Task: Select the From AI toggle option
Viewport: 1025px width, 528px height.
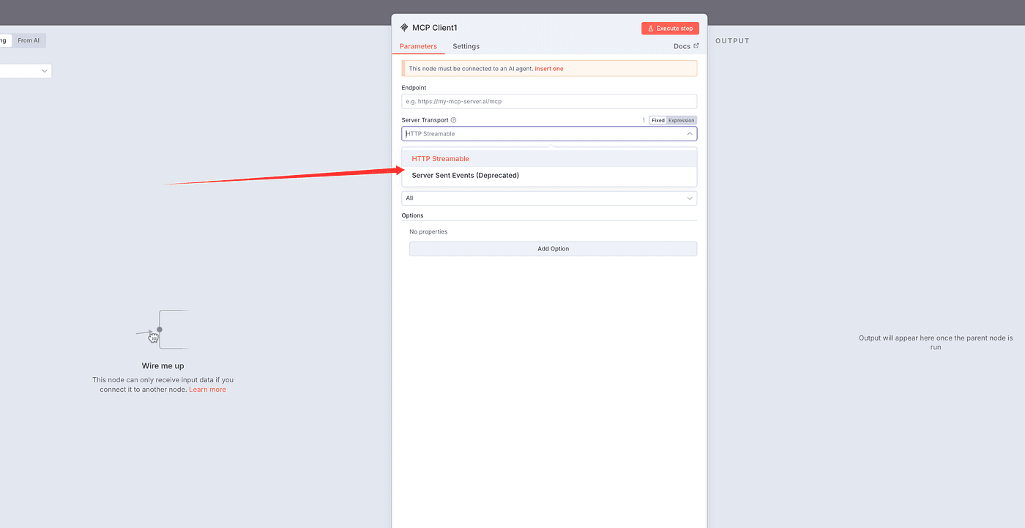Action: [29, 41]
